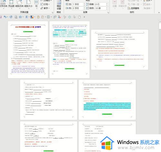Click the Pi equation insert icon
Viewport: 161px width, 152px height.
[x=26, y=17]
